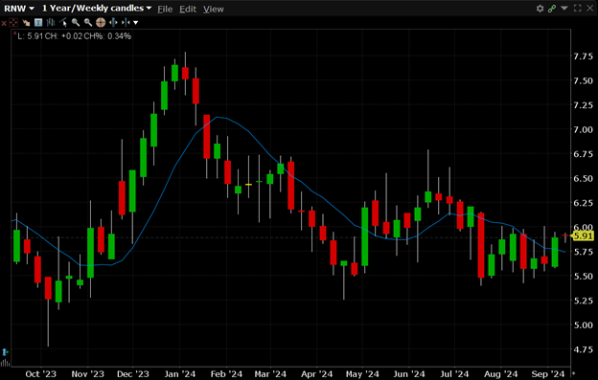Click the blue arrow icon at bottom left
The height and width of the screenshot is (380, 598).
click(5, 352)
